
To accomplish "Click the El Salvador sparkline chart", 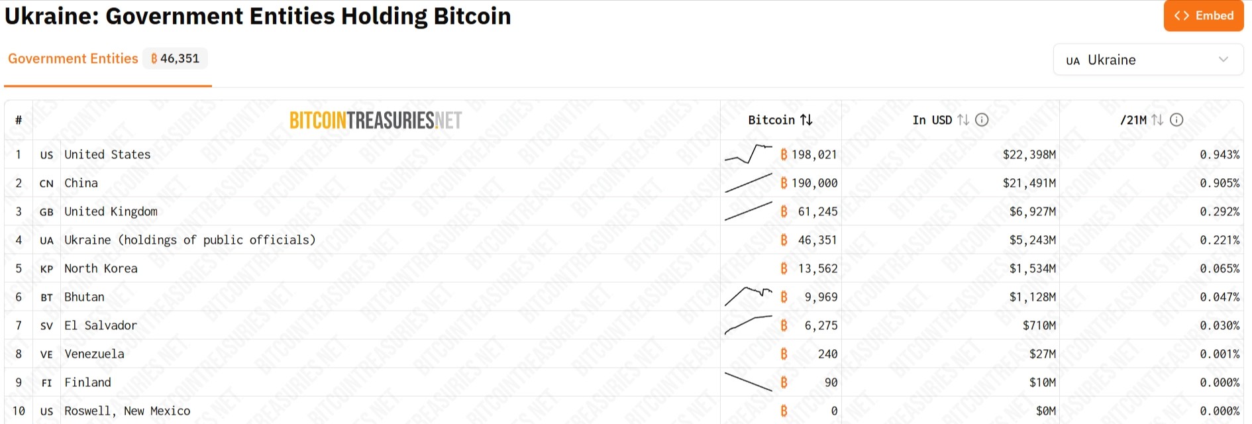I will click(x=749, y=325).
